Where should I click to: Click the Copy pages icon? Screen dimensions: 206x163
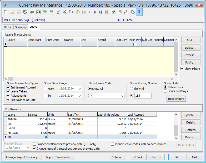(71, 12)
